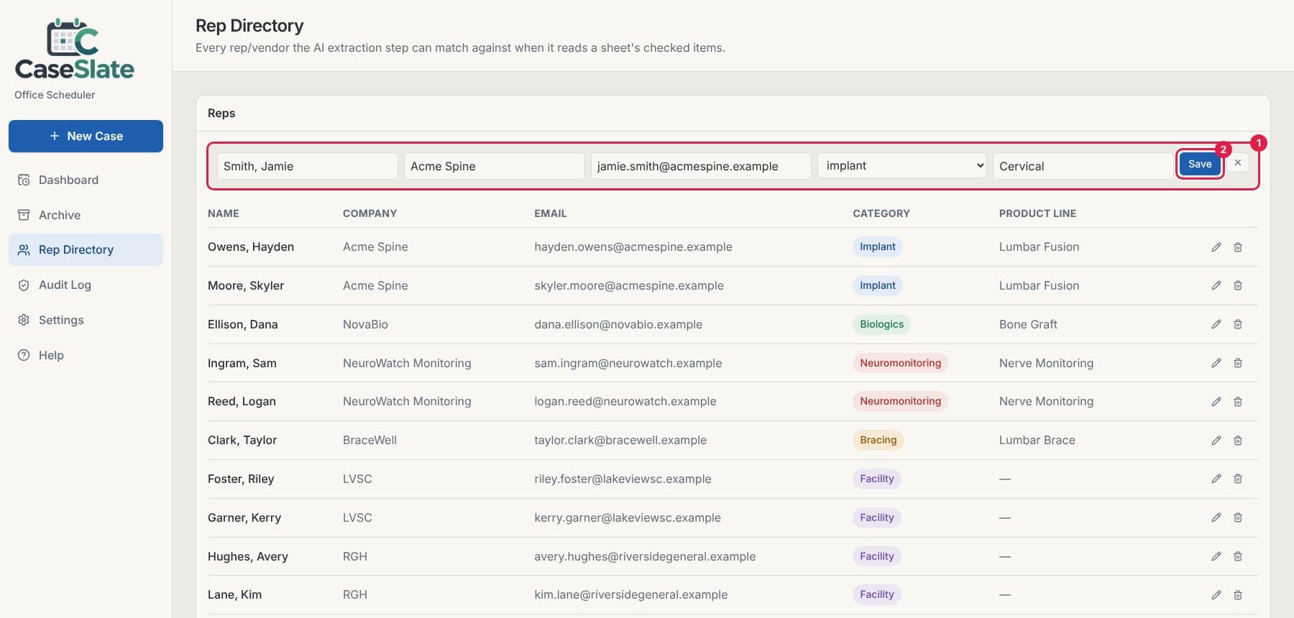Edit the Reed, Logan rep

click(x=1216, y=402)
